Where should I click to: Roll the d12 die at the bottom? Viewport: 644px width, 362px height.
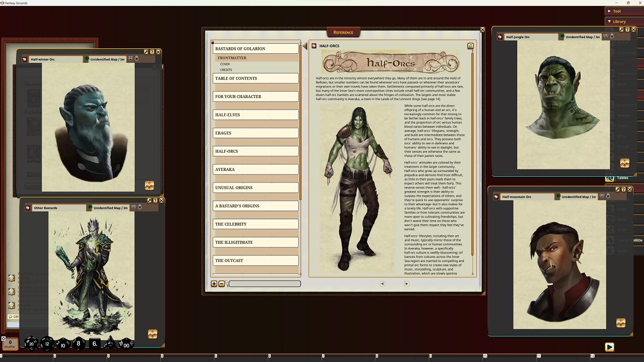tap(47, 344)
